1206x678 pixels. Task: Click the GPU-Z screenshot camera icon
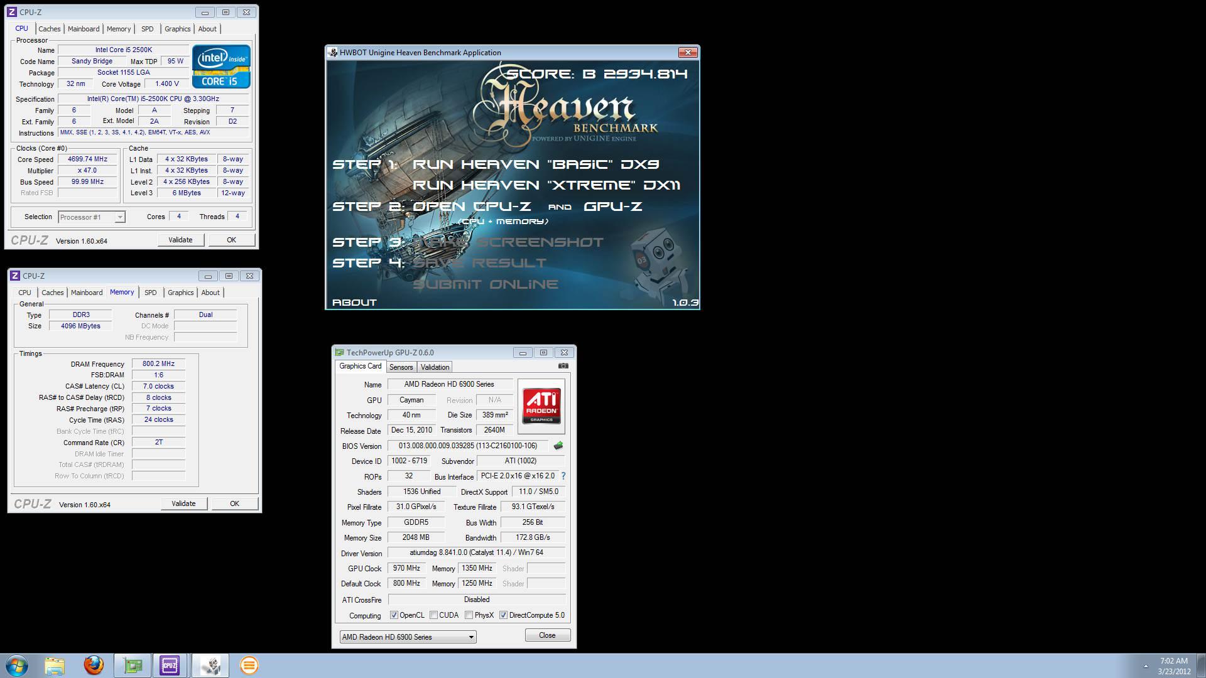563,366
